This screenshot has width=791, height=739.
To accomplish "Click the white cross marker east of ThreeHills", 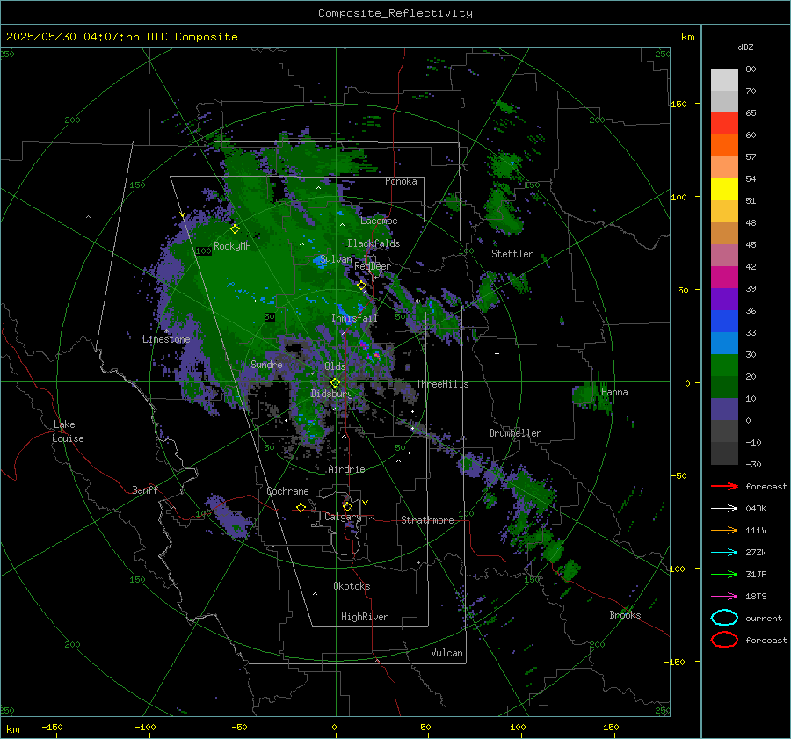I will coord(497,353).
